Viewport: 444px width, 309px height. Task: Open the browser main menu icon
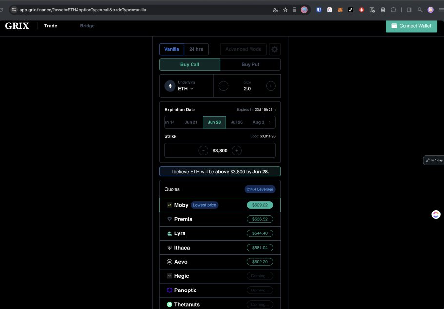coord(441,10)
